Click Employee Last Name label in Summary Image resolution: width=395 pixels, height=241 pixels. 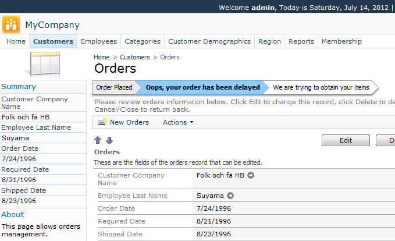pos(36,127)
